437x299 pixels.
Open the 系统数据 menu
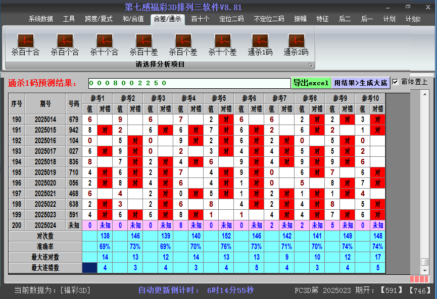pyautogui.click(x=40, y=19)
